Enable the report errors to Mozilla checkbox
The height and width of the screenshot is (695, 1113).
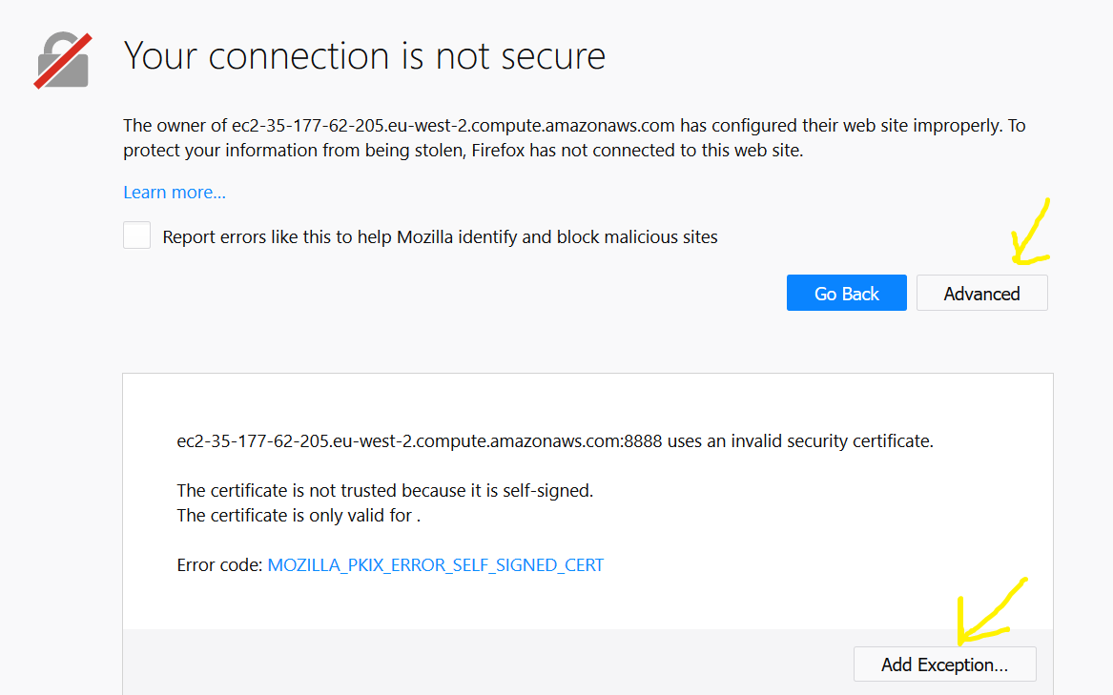click(137, 235)
